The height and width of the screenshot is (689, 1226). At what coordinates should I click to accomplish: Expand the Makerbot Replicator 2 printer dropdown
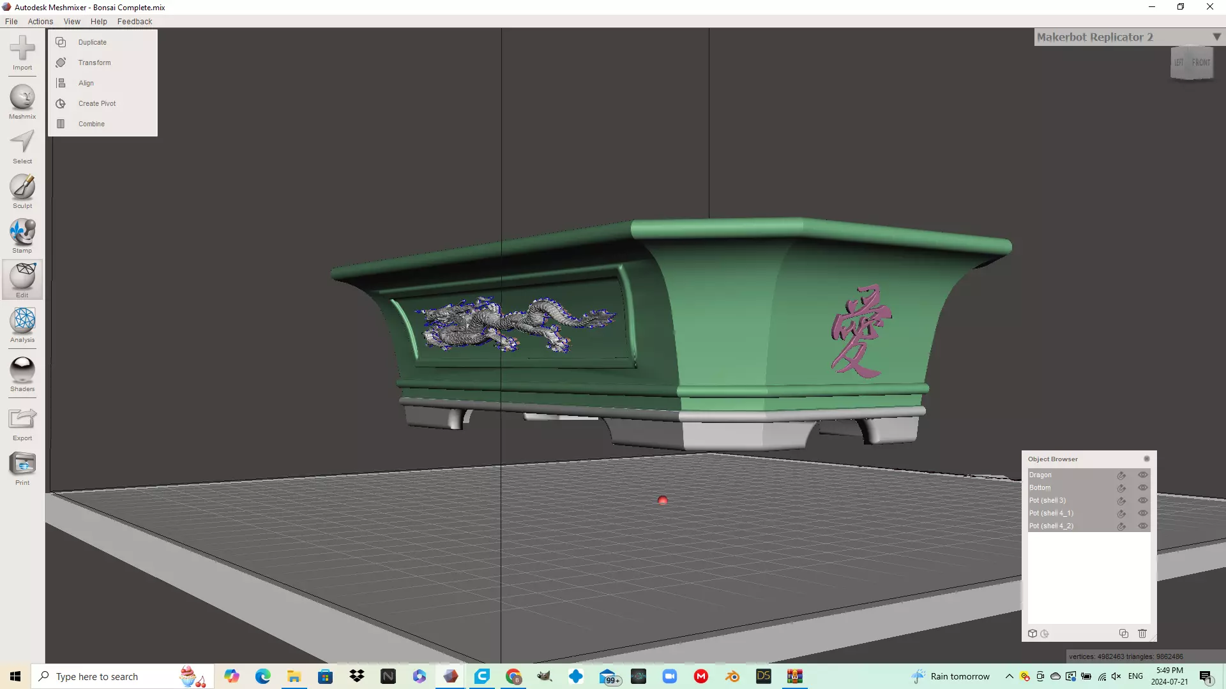[1216, 37]
